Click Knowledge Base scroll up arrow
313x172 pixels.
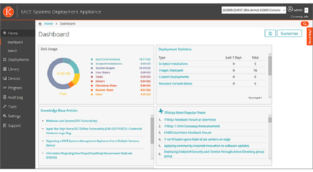click(x=152, y=116)
